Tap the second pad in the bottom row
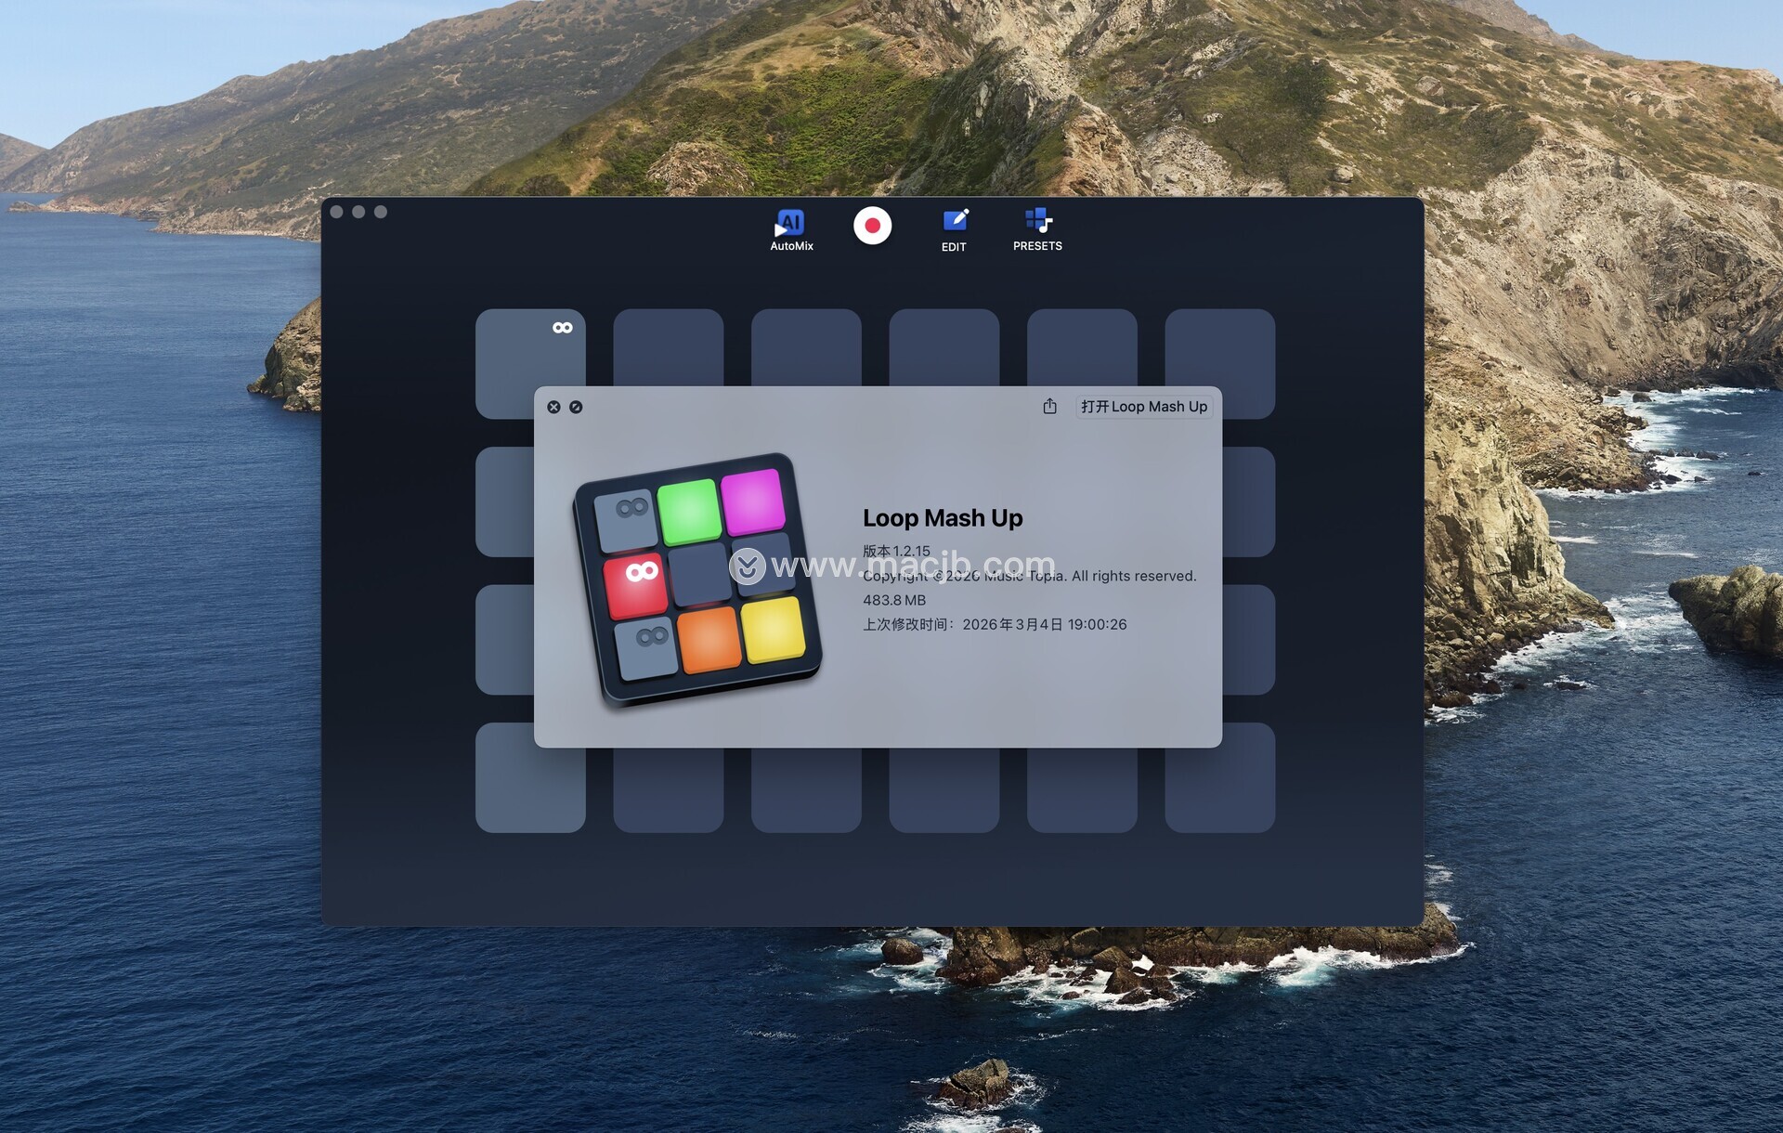Viewport: 1783px width, 1133px height. [x=668, y=790]
